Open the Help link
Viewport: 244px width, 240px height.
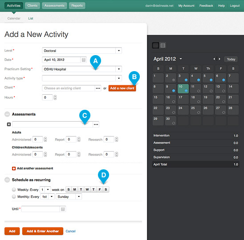click(x=221, y=6)
